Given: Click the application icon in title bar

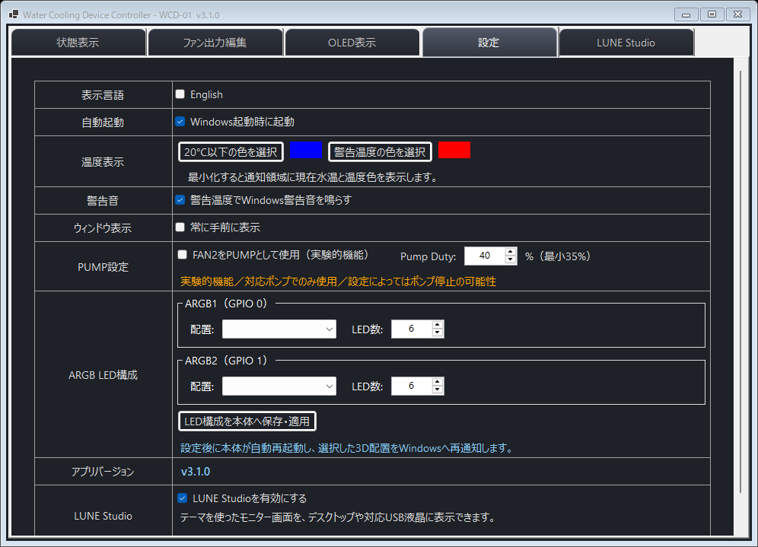Looking at the screenshot, I should coord(14,14).
